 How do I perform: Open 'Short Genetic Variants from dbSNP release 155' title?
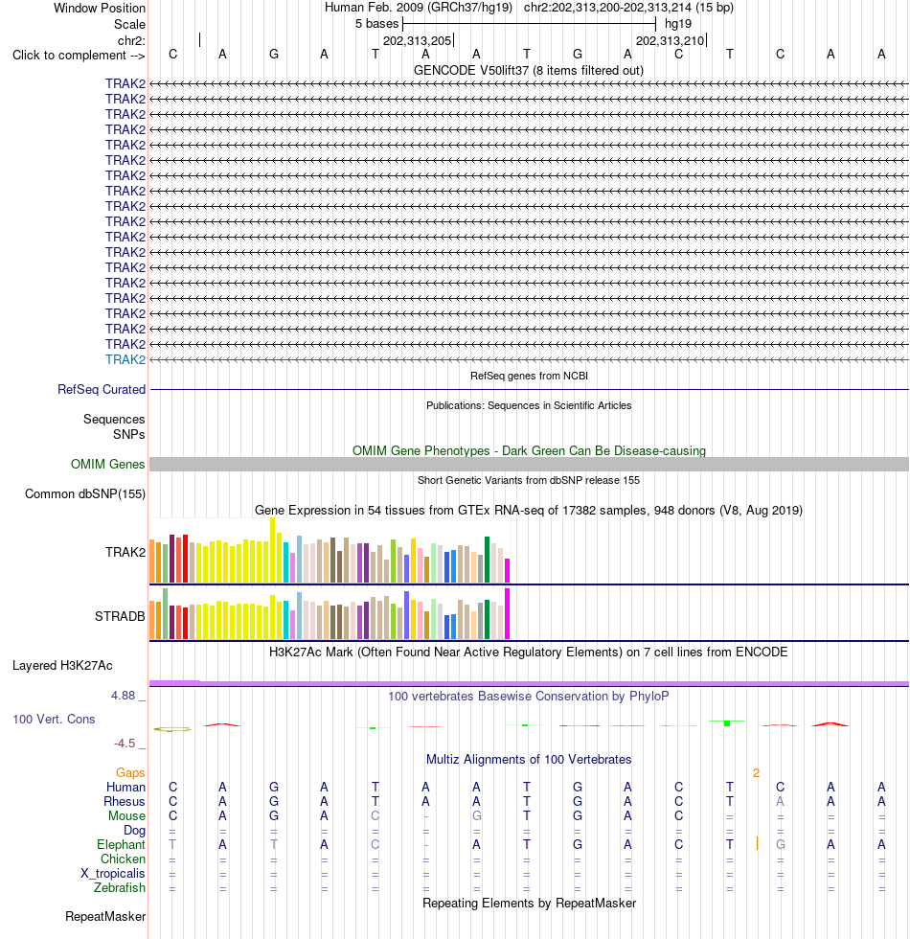pyautogui.click(x=529, y=480)
